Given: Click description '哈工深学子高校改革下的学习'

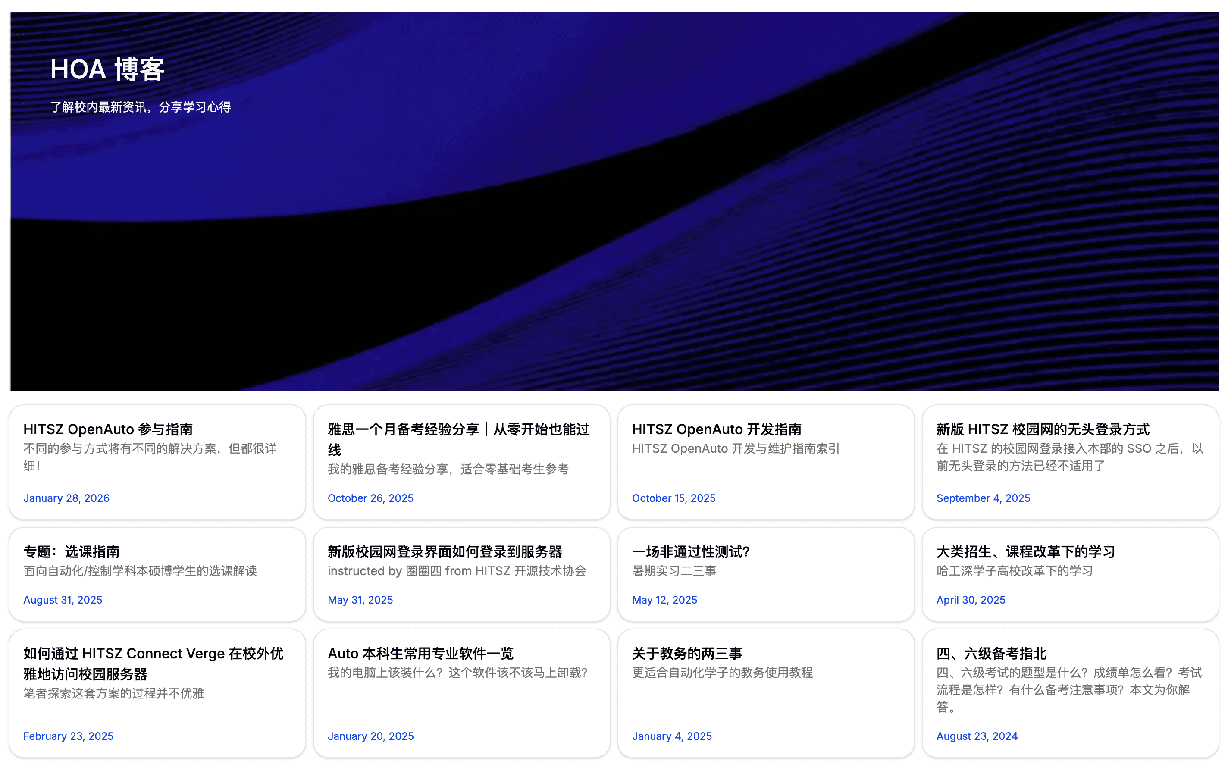Looking at the screenshot, I should 1014,571.
